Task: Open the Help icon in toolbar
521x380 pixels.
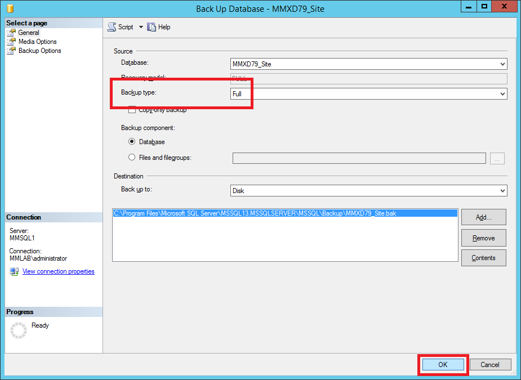Action: coord(151,27)
